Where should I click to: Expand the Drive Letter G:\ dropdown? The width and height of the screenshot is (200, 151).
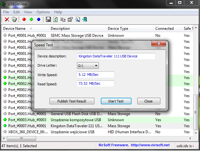pyautogui.click(x=88, y=66)
